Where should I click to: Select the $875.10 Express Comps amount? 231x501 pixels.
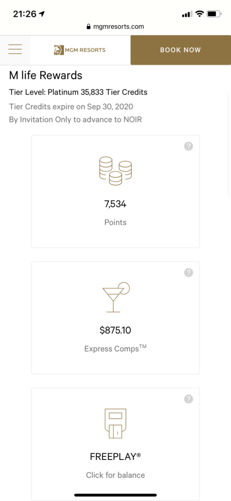click(x=115, y=330)
